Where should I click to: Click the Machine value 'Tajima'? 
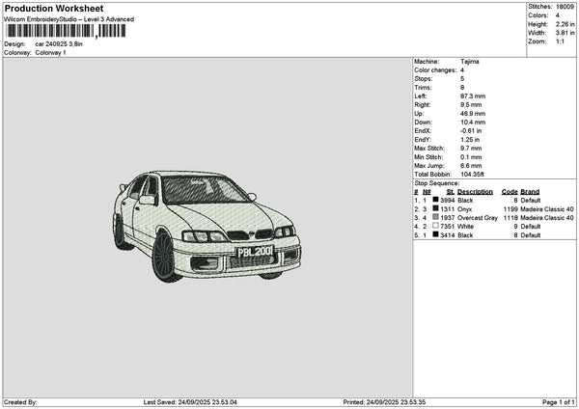(470, 62)
